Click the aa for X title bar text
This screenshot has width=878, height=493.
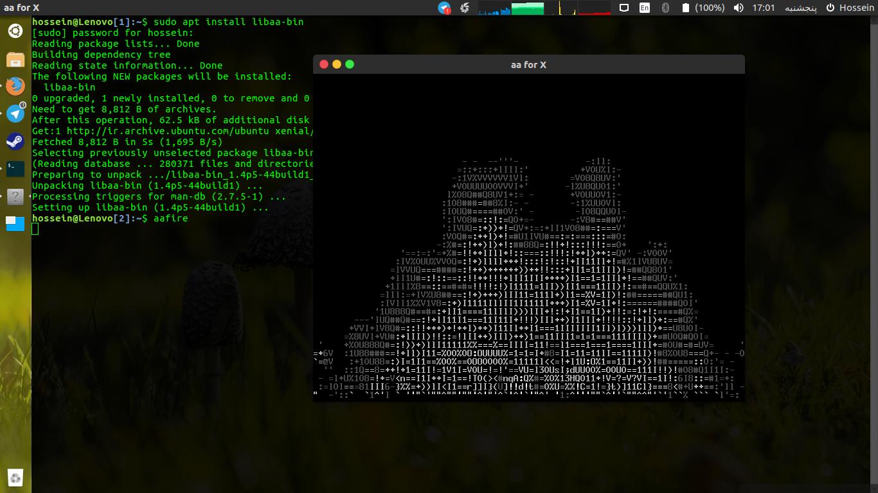pyautogui.click(x=528, y=64)
